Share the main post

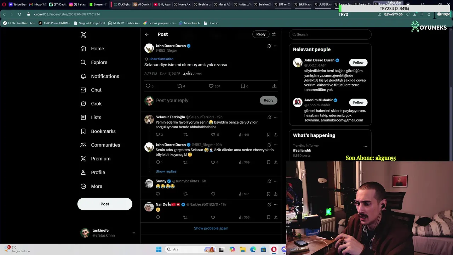(274, 86)
